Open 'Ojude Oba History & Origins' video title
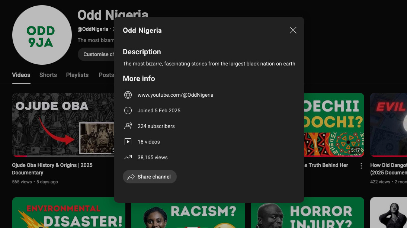Image resolution: width=407 pixels, height=228 pixels. 52,169
